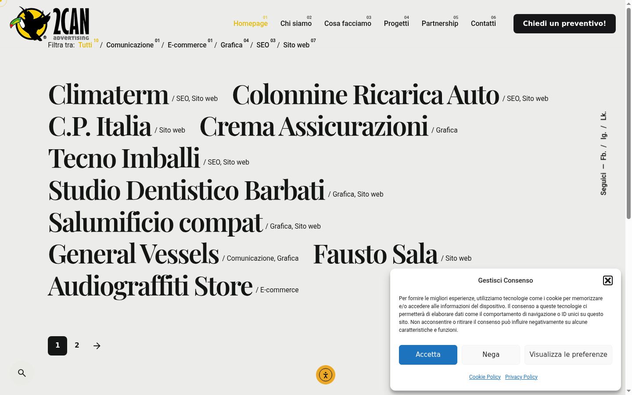Filter projects by E-commerce
Viewport: 632px width, 395px height.
point(187,45)
